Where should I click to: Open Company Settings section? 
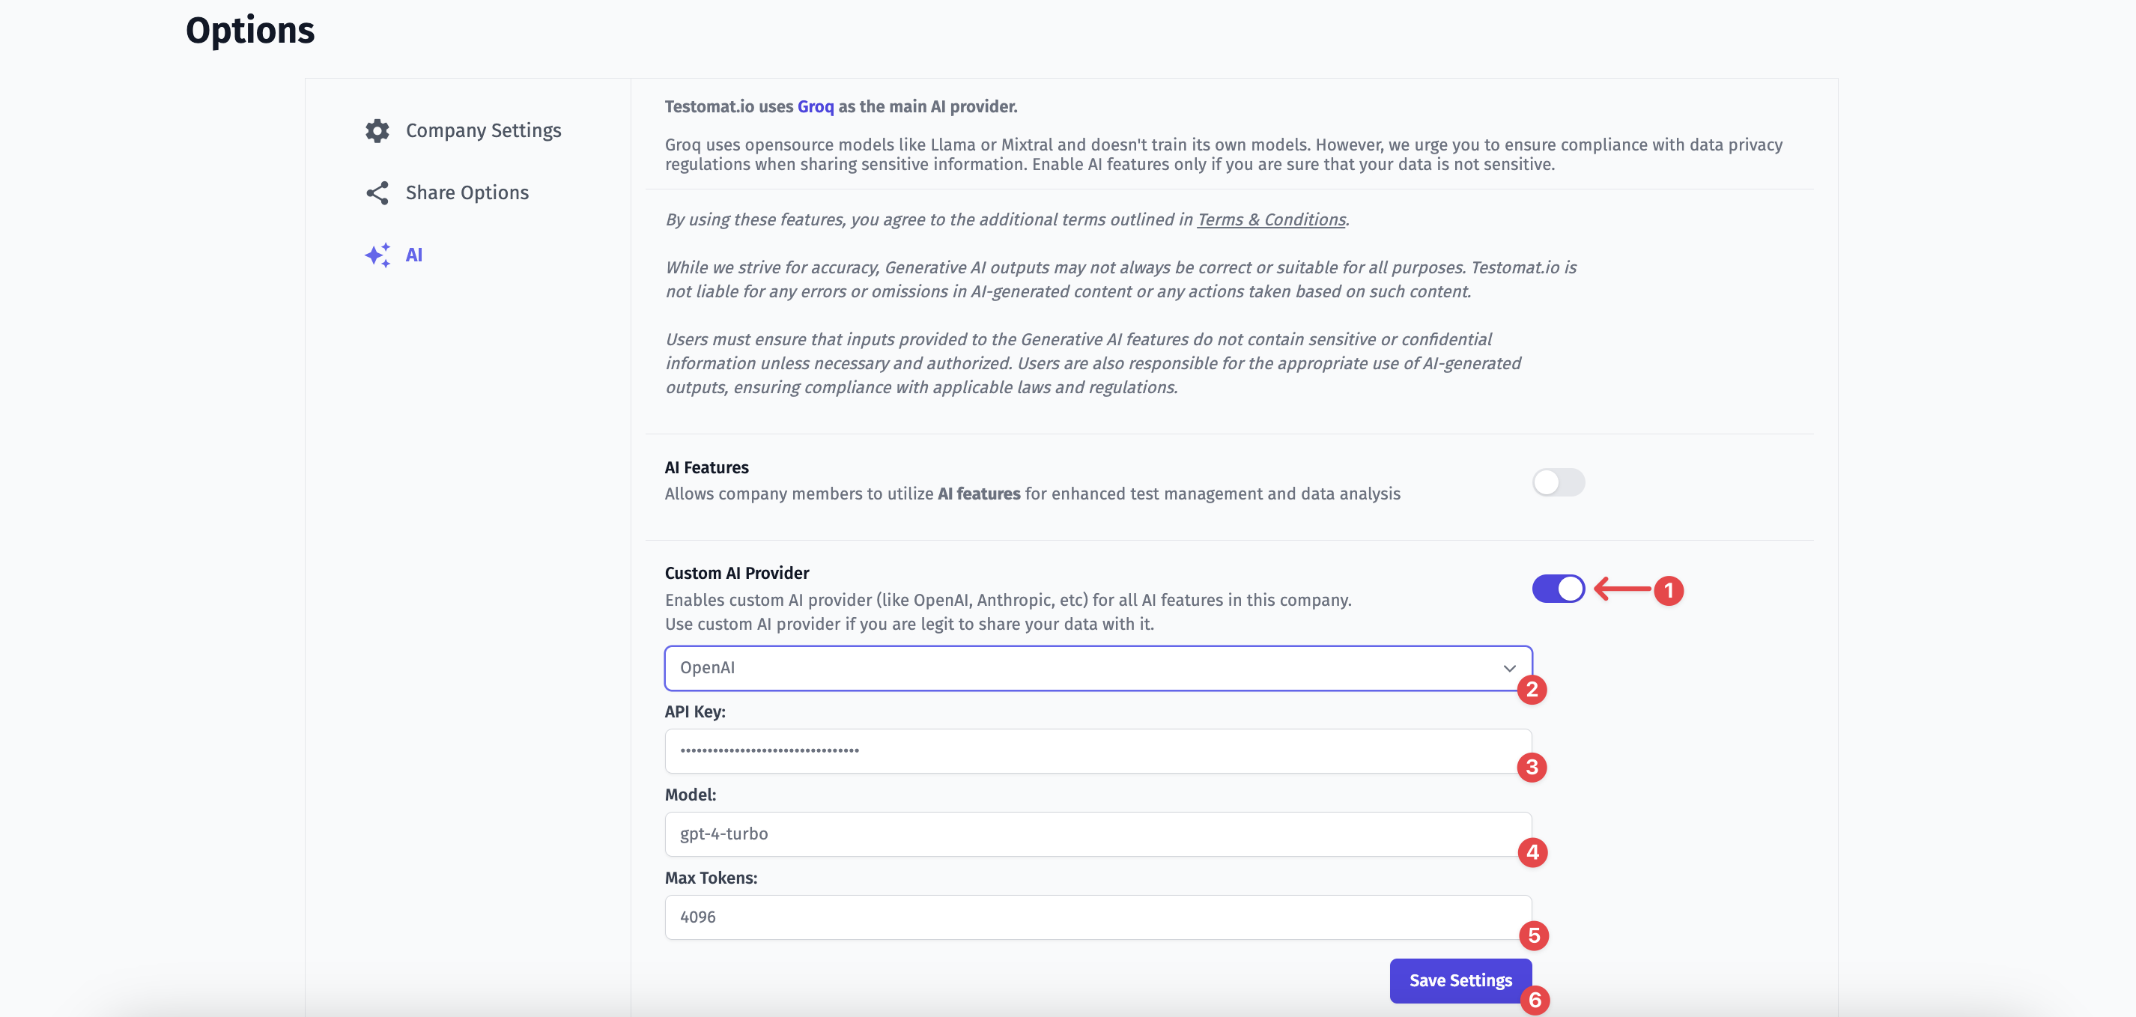(483, 131)
